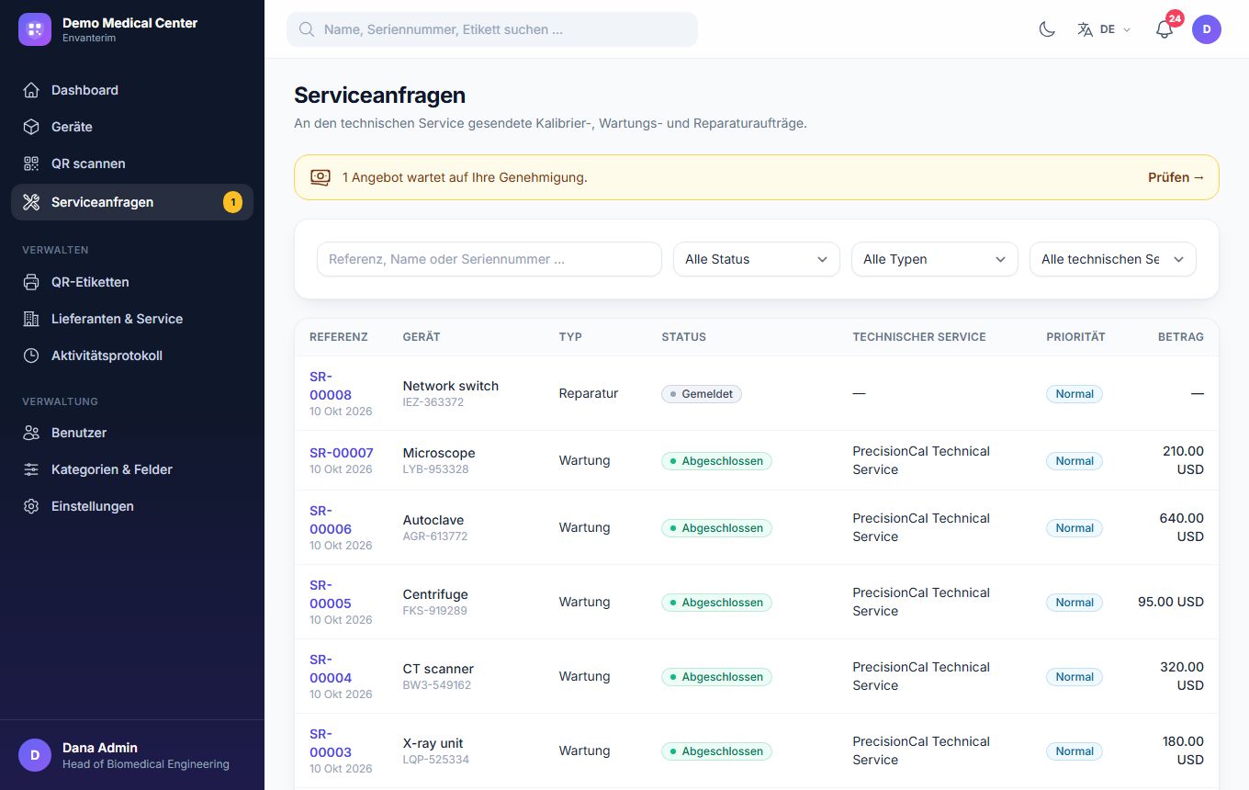Click the Einstellungen gear icon

(x=31, y=506)
